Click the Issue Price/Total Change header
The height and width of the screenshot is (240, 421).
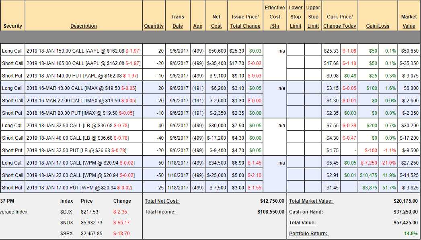pyautogui.click(x=245, y=21)
